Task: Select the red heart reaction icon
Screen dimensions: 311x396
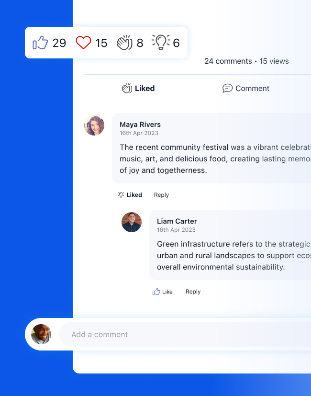Action: 83,43
